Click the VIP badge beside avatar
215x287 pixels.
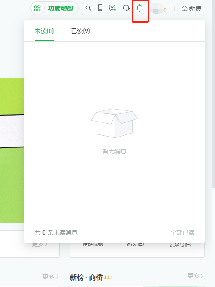point(166,10)
